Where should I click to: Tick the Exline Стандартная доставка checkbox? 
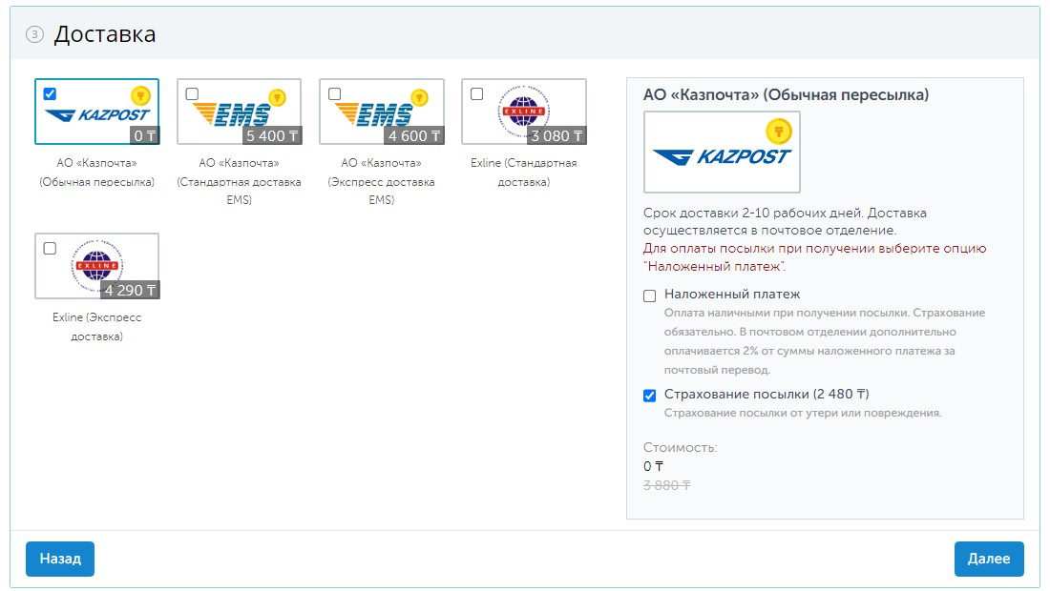(476, 93)
